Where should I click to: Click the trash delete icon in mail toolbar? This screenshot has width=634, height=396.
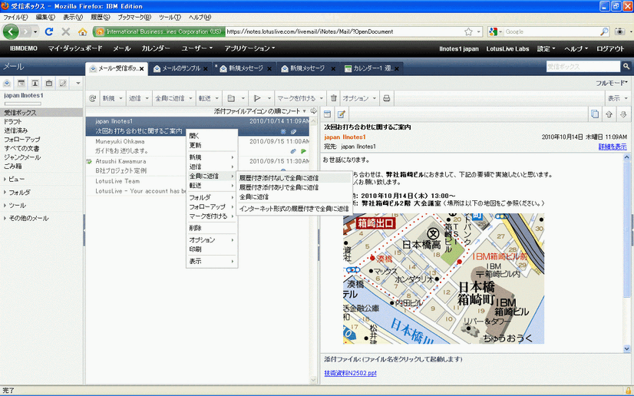pyautogui.click(x=334, y=98)
